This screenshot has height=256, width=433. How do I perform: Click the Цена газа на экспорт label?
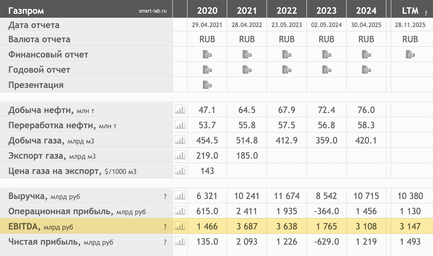[72, 171]
